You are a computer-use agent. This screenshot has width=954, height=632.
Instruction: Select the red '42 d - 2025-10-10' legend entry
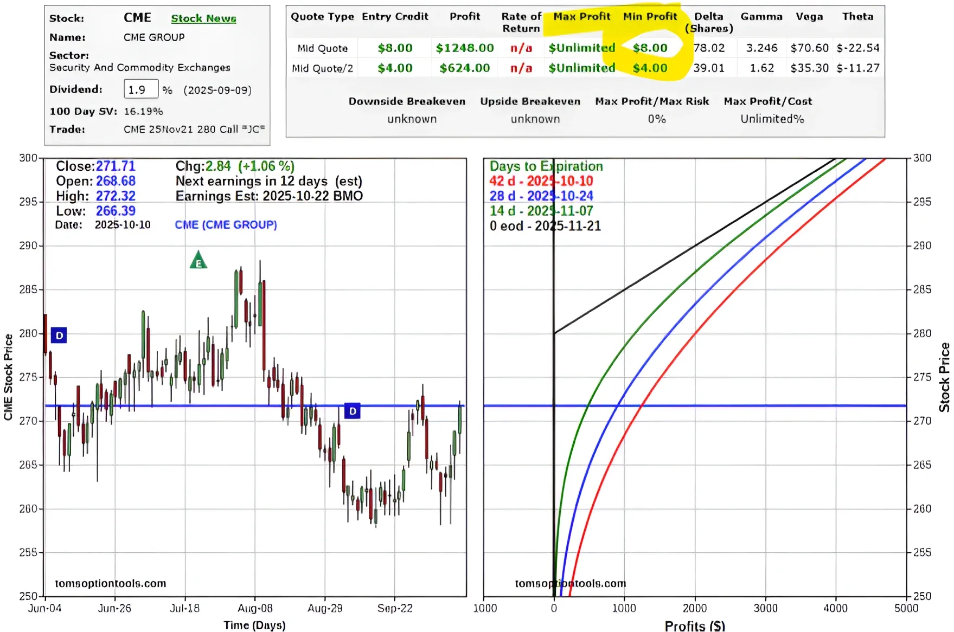click(x=541, y=181)
